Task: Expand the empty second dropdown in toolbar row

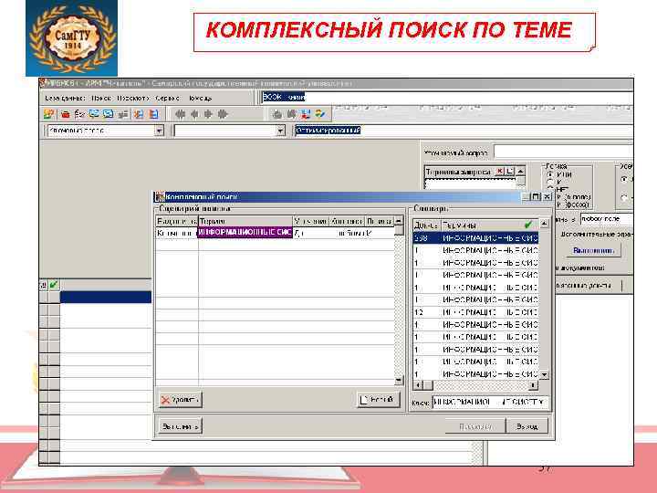Action: coord(281,131)
